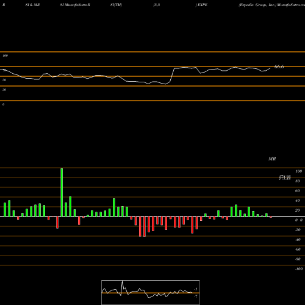Click the MR axis label 40
The width and height of the screenshot is (305, 305).
tap(298, 201)
